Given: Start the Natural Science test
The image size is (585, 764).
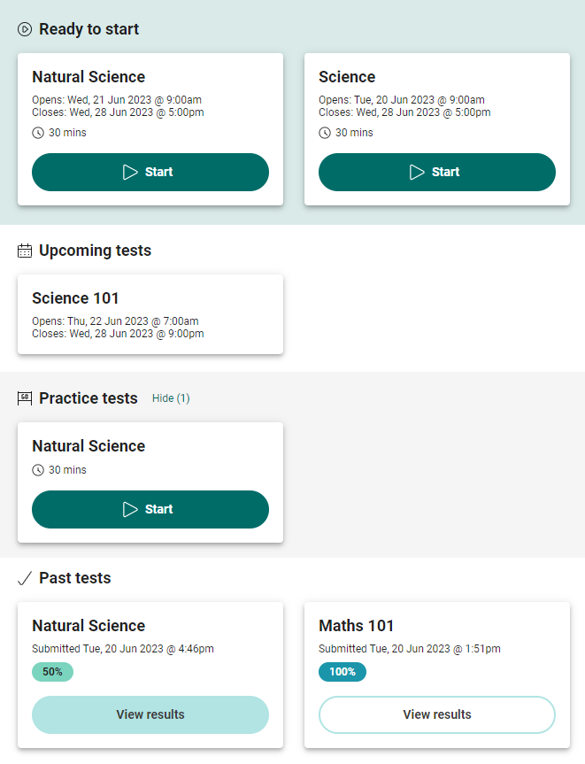Looking at the screenshot, I should tap(150, 172).
